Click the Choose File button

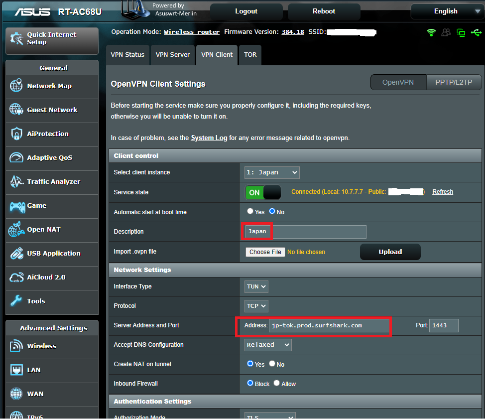(265, 252)
